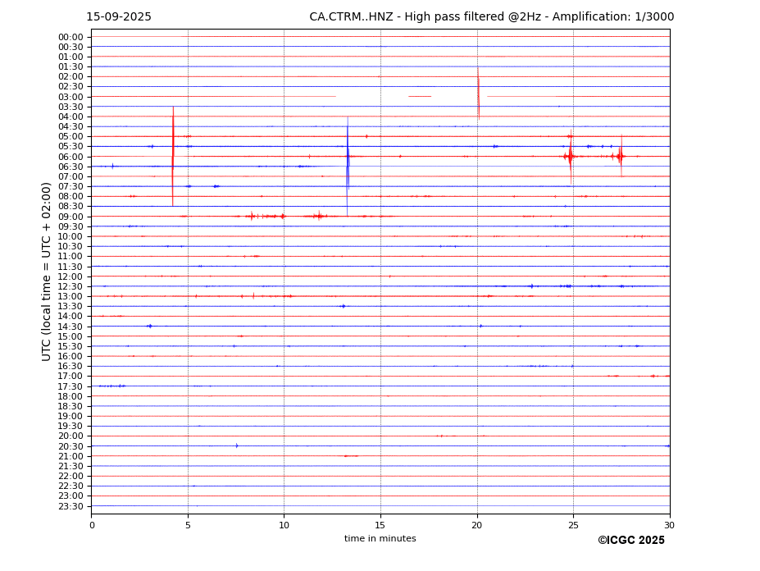The width and height of the screenshot is (760, 571).
Task: Click the 07:30 row time label
Action: [71, 187]
